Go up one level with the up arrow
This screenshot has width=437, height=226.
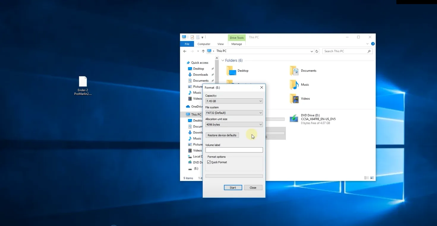click(x=203, y=51)
